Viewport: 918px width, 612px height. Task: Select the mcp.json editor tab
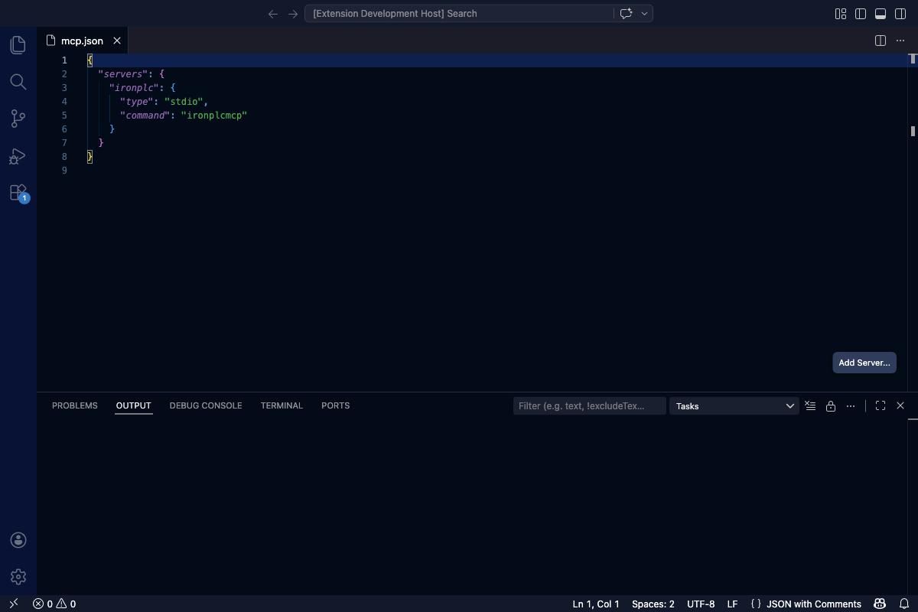click(82, 41)
